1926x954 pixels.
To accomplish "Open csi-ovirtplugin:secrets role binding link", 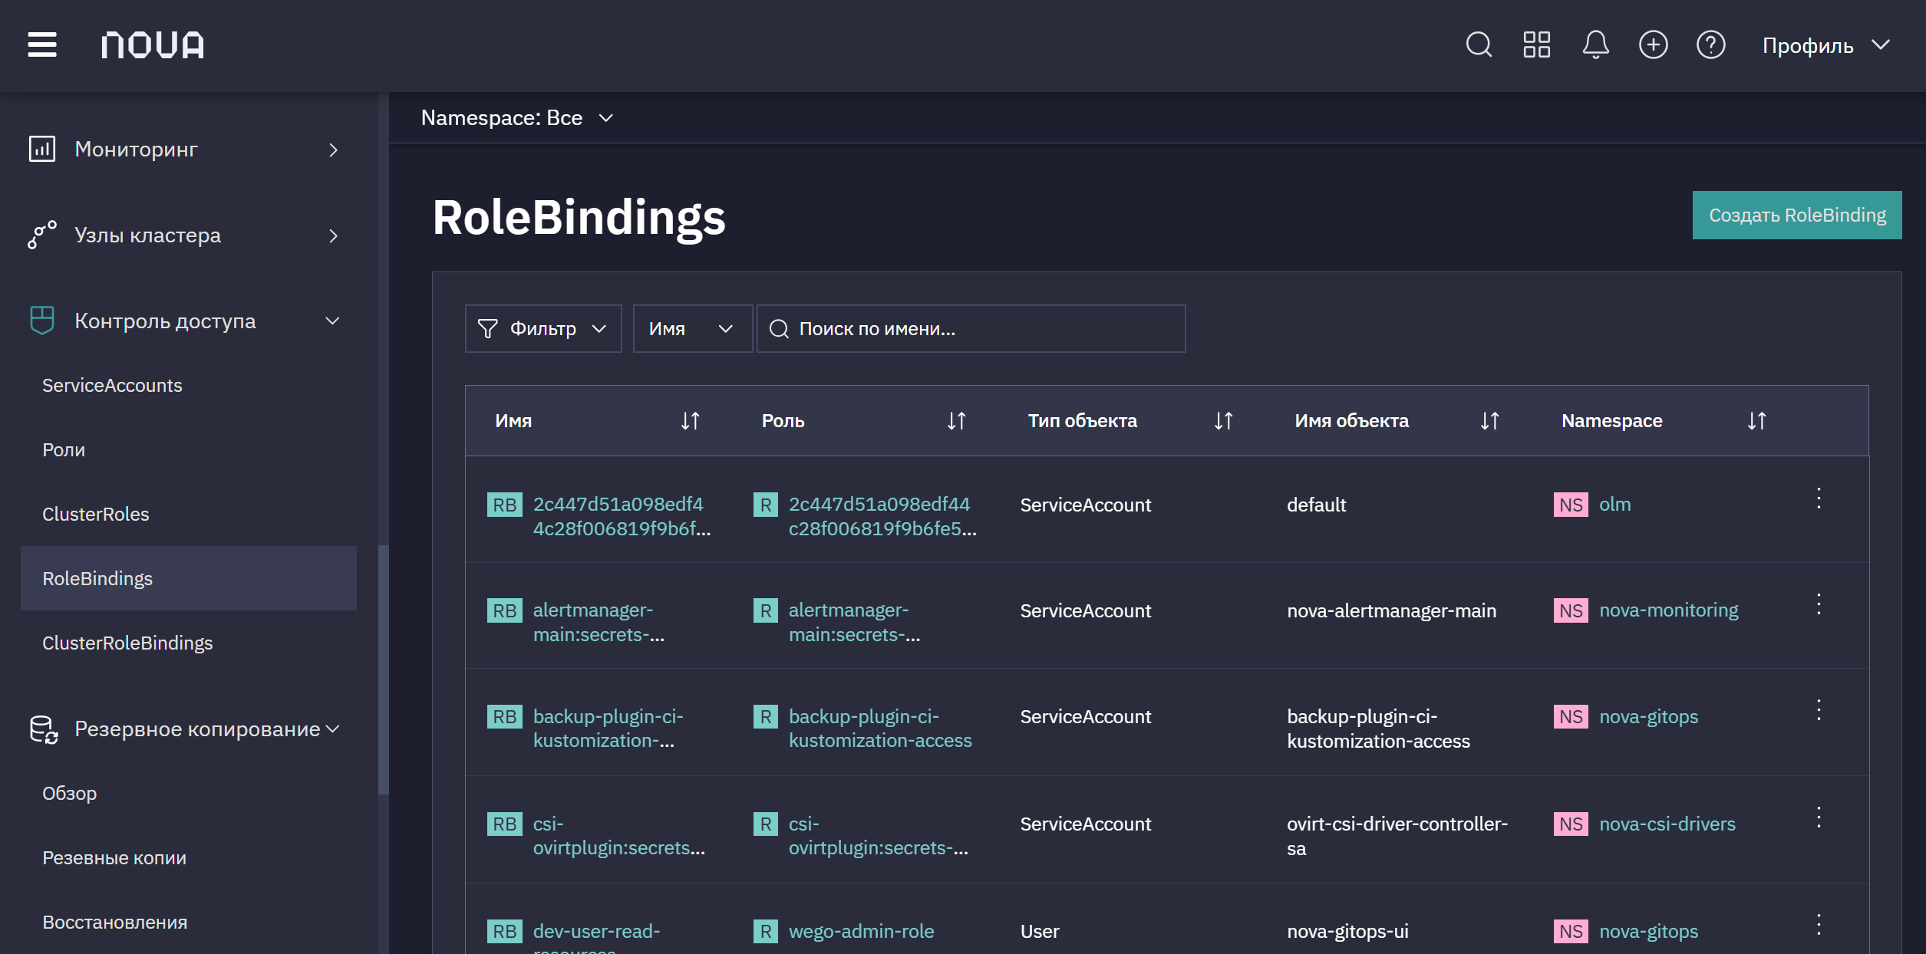I will pyautogui.click(x=618, y=835).
